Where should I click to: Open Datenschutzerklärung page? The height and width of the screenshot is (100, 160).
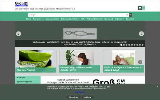pos(70,19)
